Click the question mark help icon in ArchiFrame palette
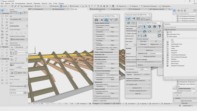The height and width of the screenshot is (111, 197). click(x=159, y=27)
